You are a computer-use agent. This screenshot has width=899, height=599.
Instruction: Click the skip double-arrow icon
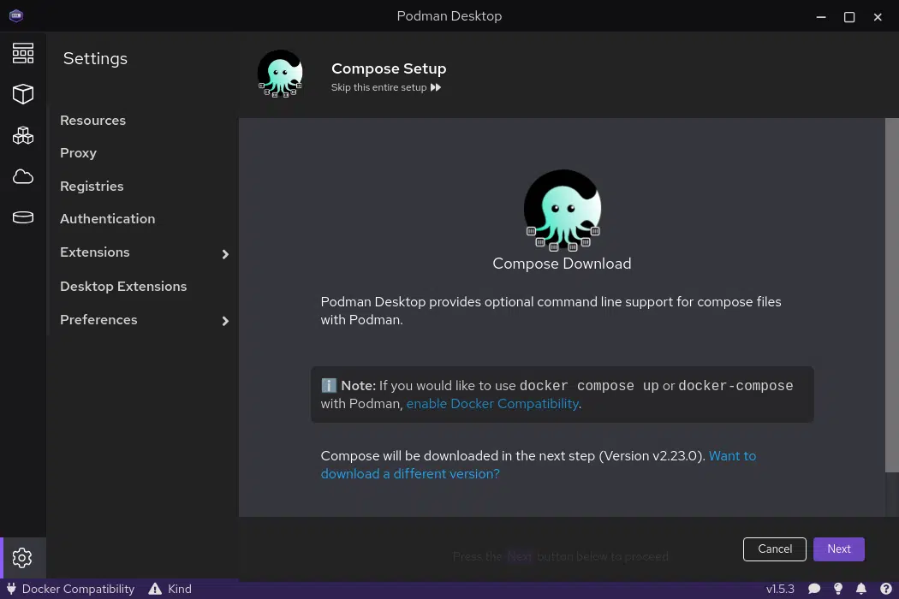pyautogui.click(x=436, y=87)
